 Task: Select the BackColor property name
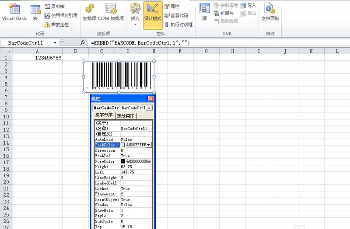pyautogui.click(x=107, y=145)
